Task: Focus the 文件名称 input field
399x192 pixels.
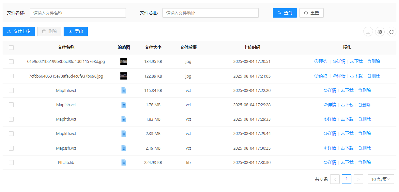Action: click(x=78, y=13)
